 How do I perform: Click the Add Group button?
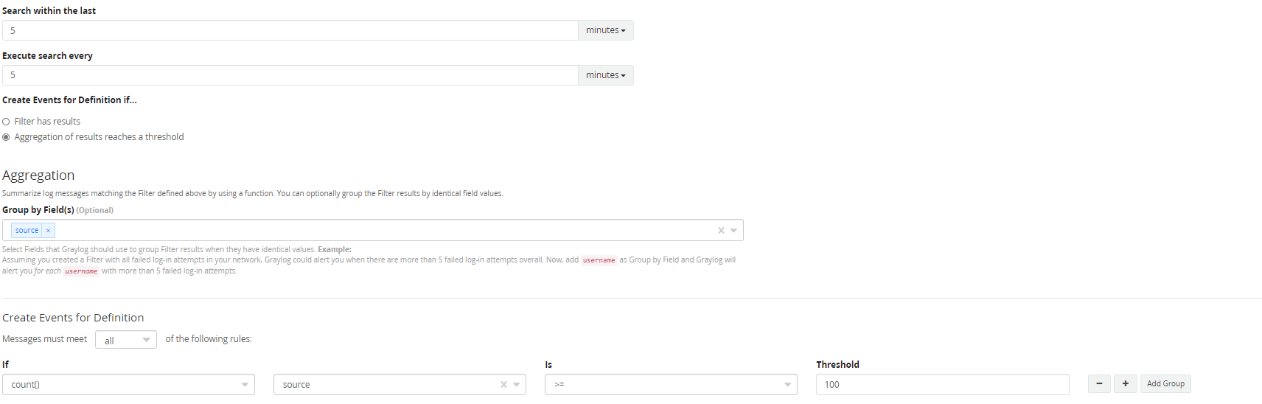pyautogui.click(x=1165, y=384)
